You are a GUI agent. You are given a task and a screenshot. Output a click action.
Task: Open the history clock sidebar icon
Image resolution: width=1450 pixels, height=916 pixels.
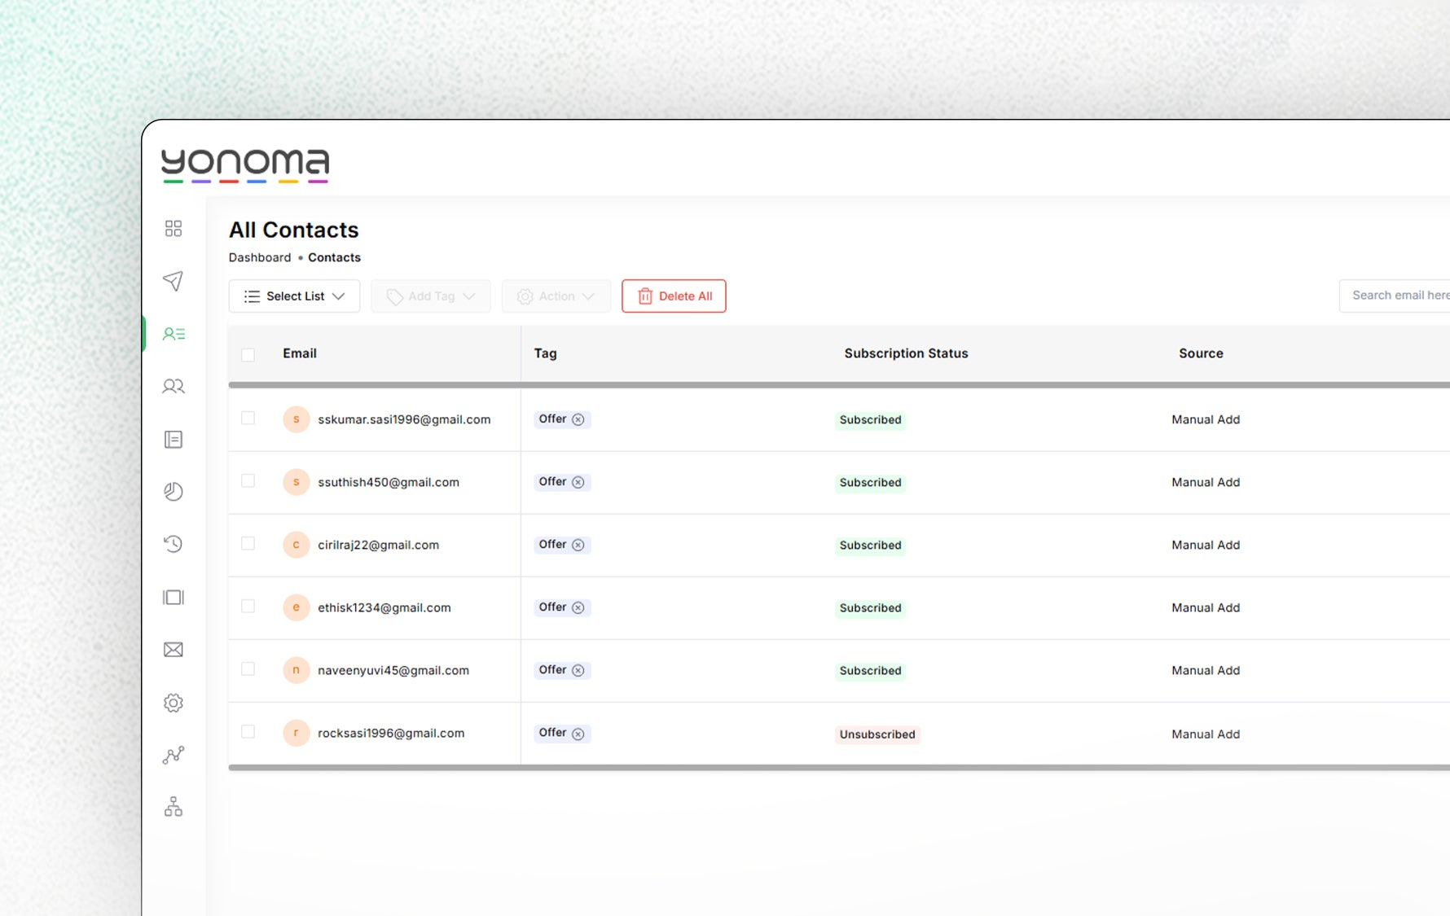click(x=173, y=544)
